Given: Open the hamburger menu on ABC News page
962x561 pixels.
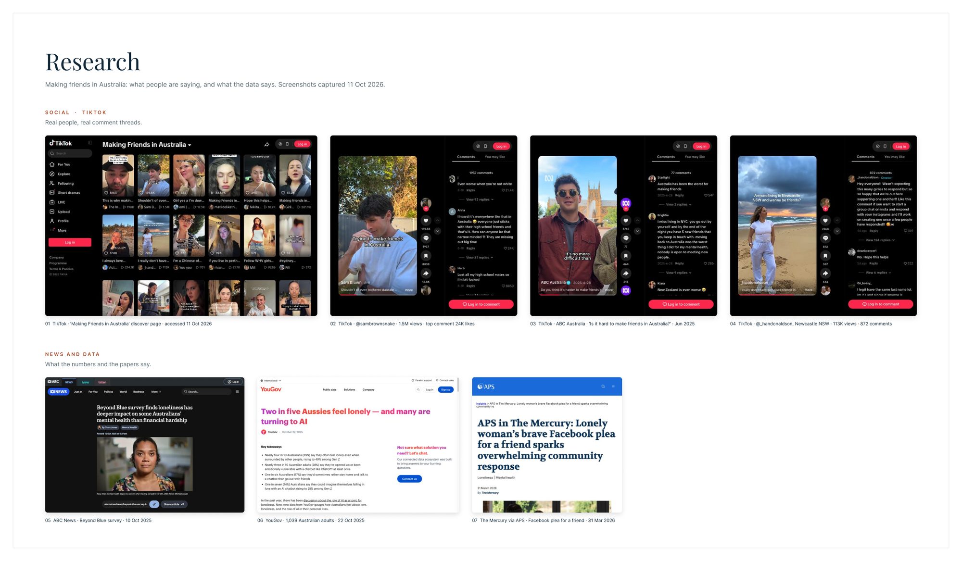Looking at the screenshot, I should (237, 392).
